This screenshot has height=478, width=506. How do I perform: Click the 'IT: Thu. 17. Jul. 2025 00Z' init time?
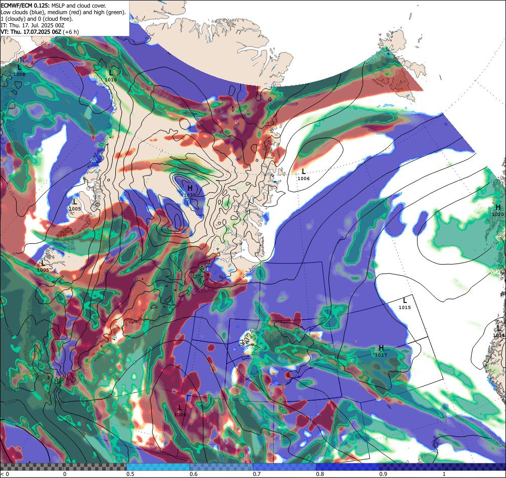coord(32,25)
